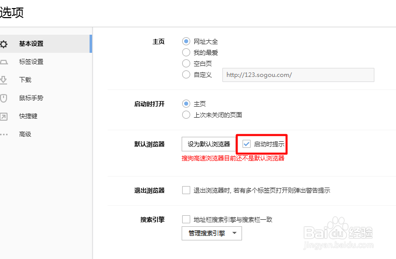This screenshot has width=396, height=259.
Task: Open the 高级 settings
Action: point(45,134)
